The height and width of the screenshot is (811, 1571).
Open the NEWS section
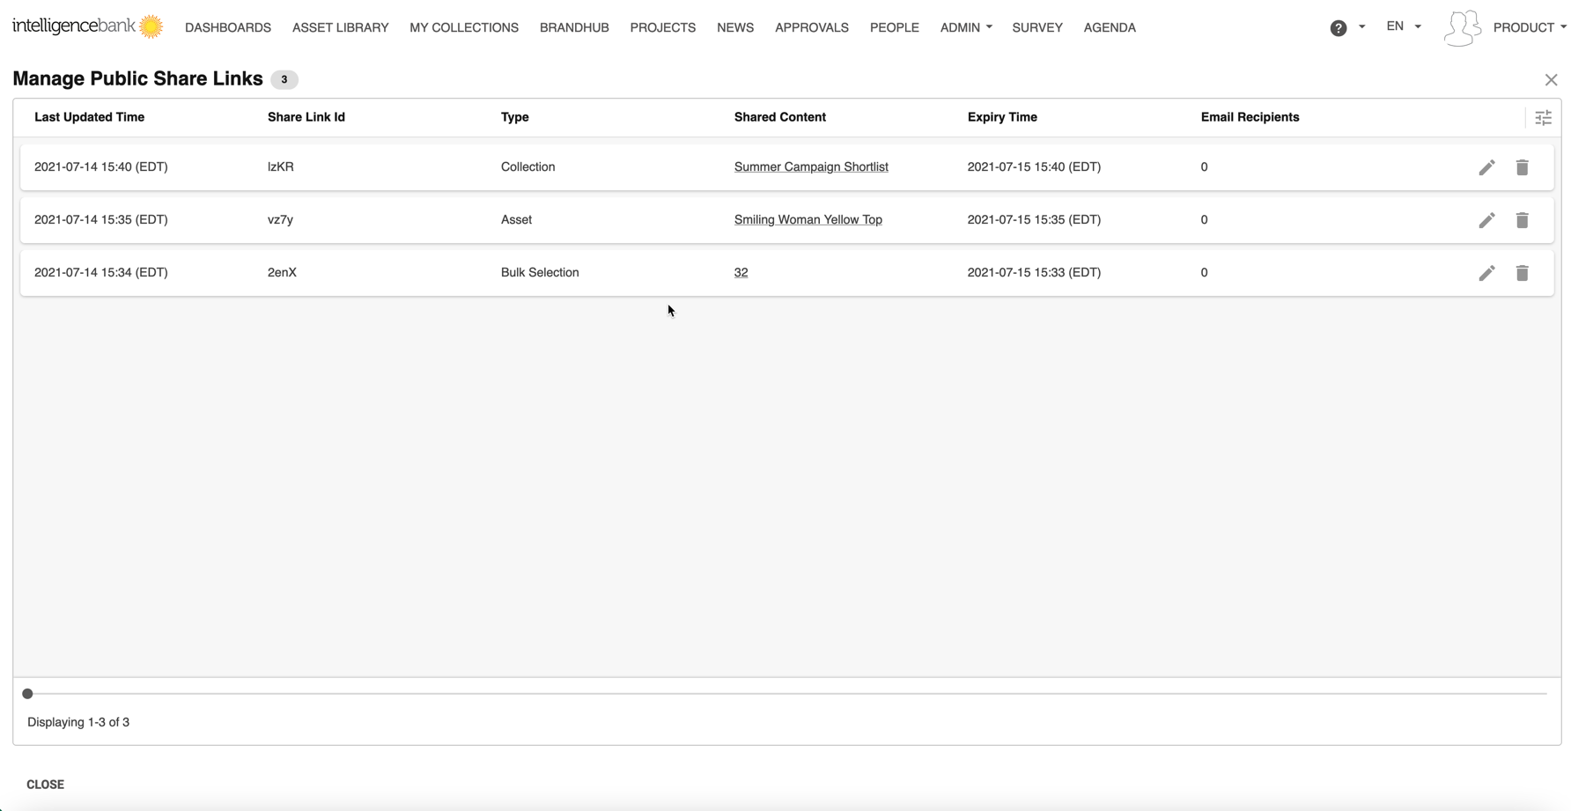point(735,27)
